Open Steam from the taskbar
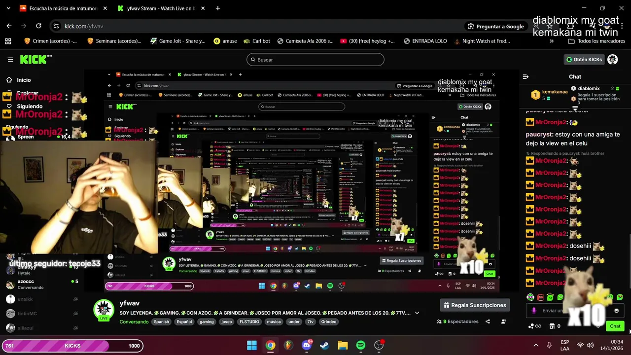This screenshot has width=631, height=355. pos(325,345)
